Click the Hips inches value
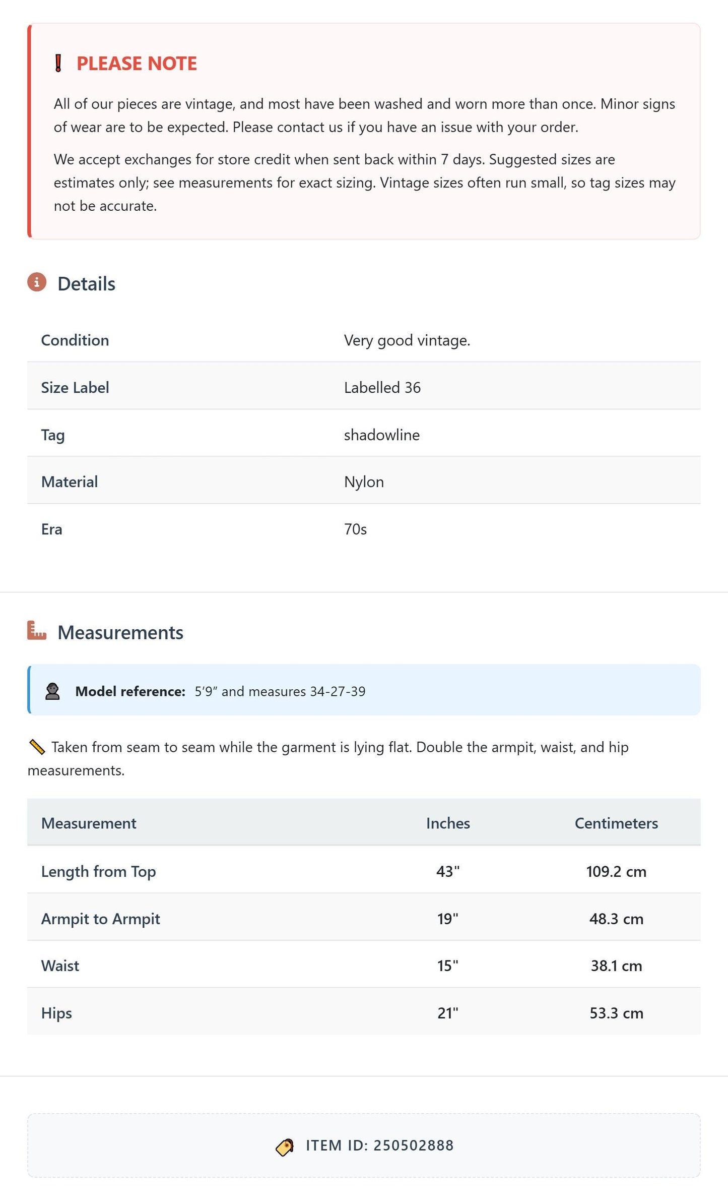Image resolution: width=728 pixels, height=1201 pixels. (x=448, y=1013)
